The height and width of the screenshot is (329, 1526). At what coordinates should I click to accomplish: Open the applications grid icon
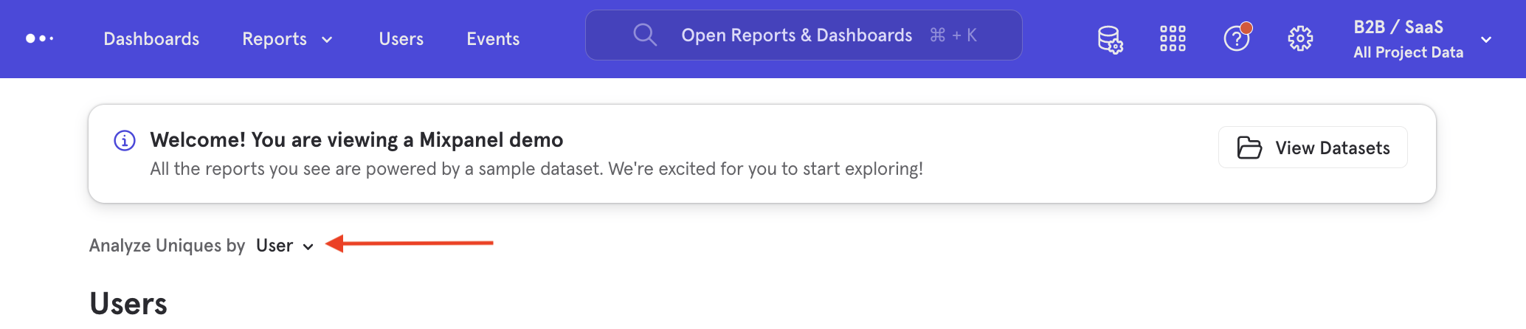pos(1173,38)
